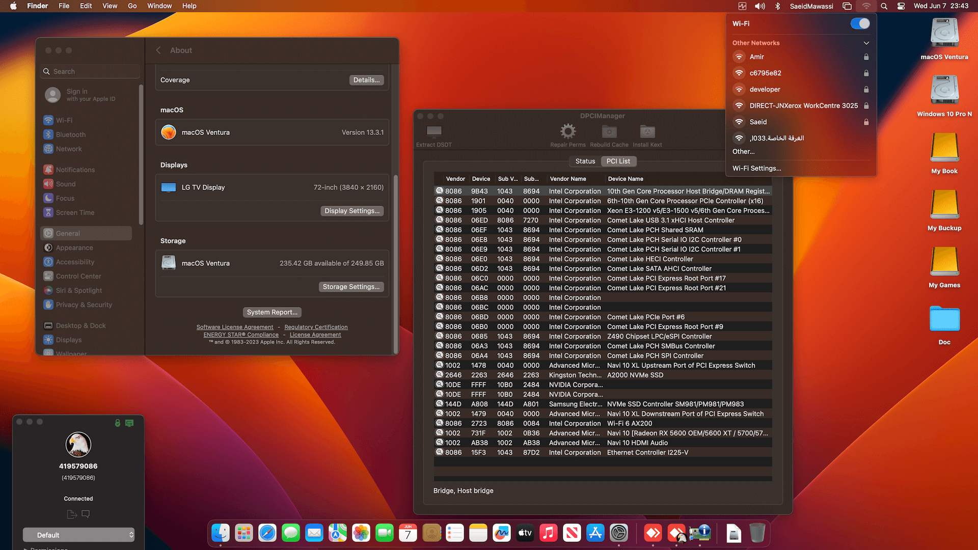Click Extract DSDT in DPCIManager toolbar
This screenshot has width=978, height=550.
[434, 136]
